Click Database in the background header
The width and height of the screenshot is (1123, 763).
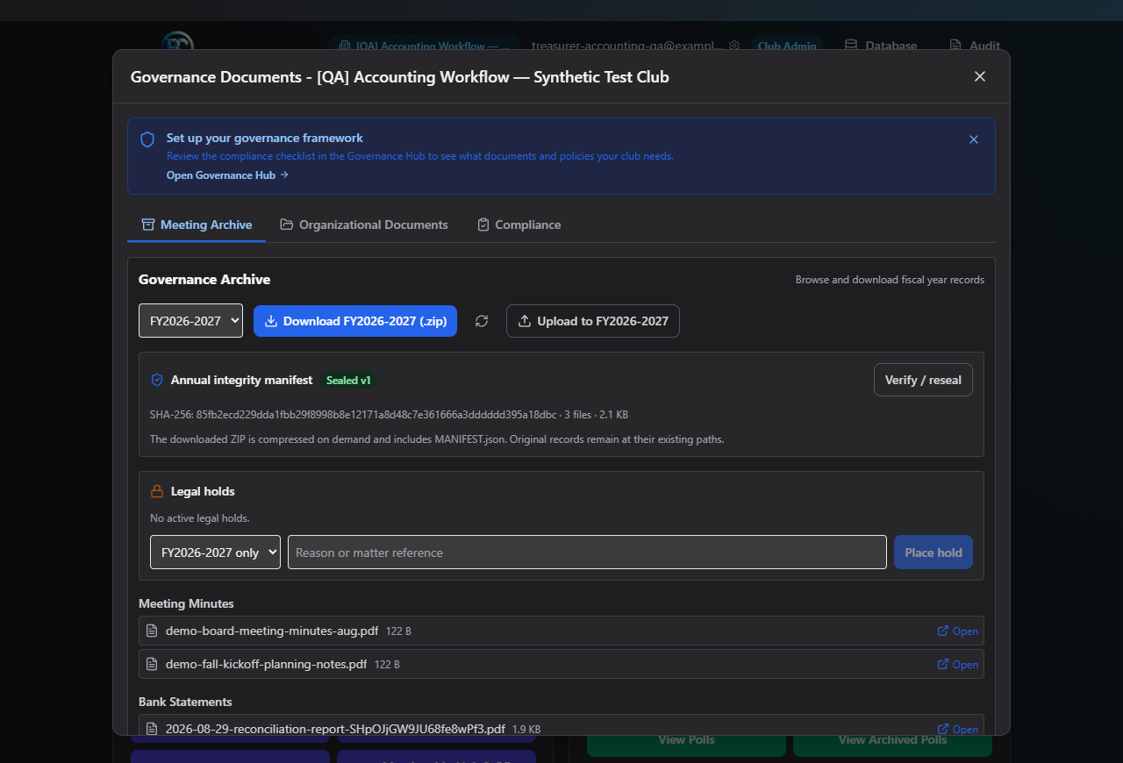(881, 46)
